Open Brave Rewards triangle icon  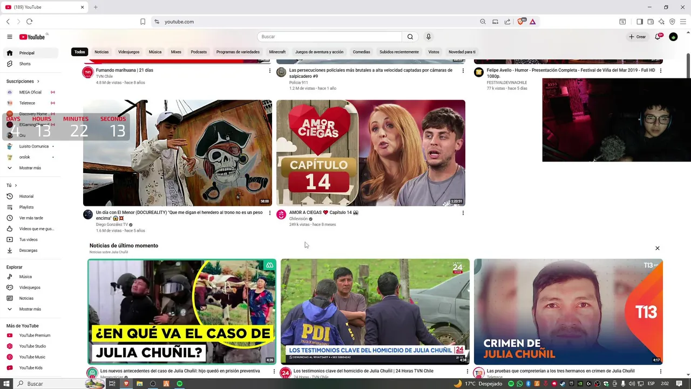532,22
